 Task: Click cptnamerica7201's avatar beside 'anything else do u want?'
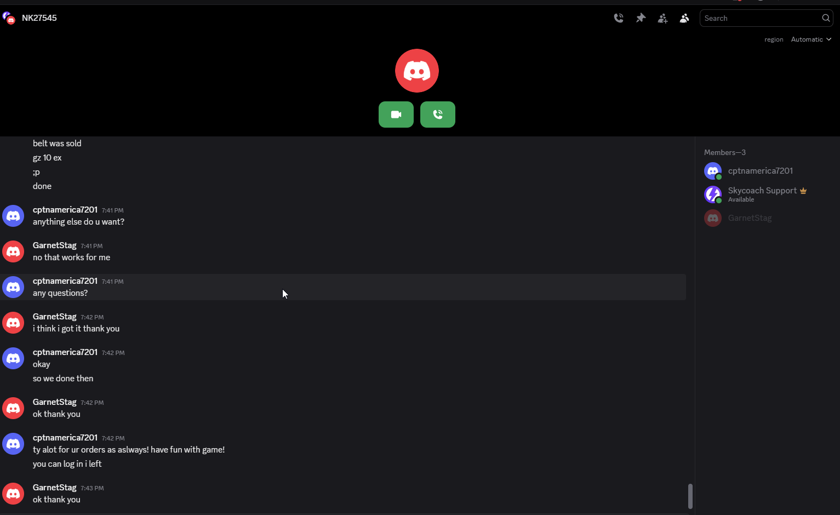[x=13, y=216]
